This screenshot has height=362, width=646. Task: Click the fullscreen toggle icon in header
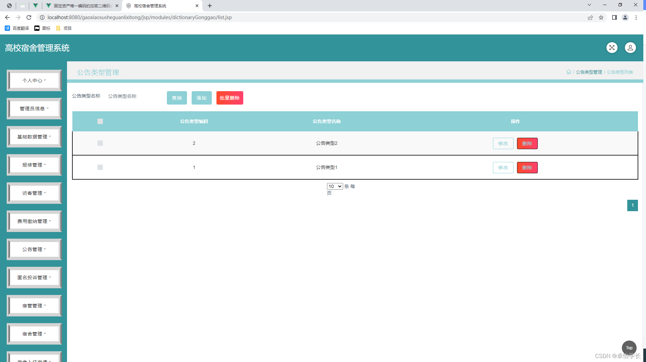point(612,48)
